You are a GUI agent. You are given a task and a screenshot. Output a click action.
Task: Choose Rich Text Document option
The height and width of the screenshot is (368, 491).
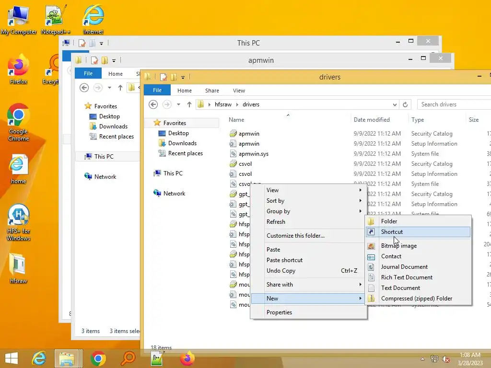[x=418, y=277]
